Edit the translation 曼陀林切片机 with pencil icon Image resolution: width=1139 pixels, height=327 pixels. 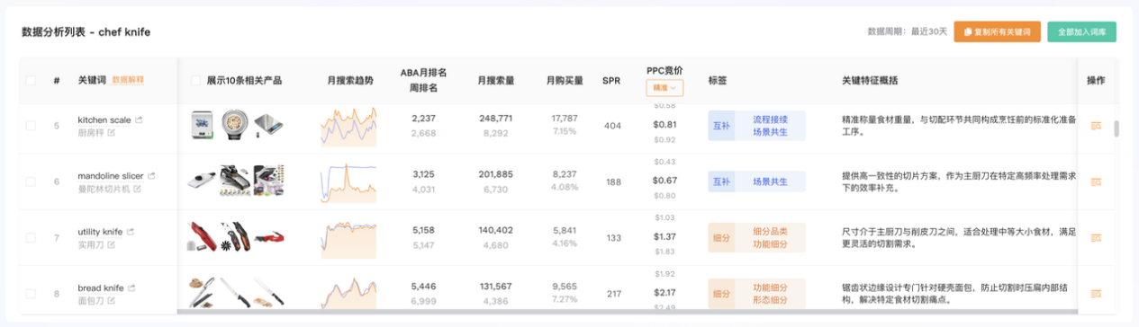pos(137,189)
